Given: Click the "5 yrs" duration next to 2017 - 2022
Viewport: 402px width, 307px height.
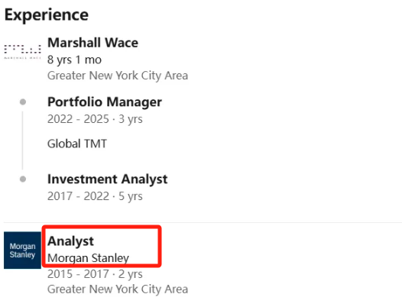Looking at the screenshot, I should pyautogui.click(x=130, y=196).
